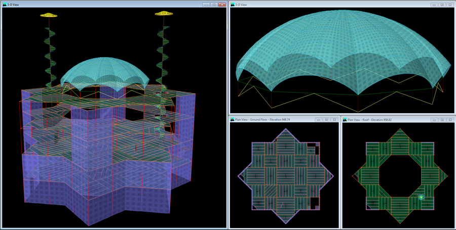Maximize the dome 3-D View window
456x230 pixels.
[x=442, y=5]
